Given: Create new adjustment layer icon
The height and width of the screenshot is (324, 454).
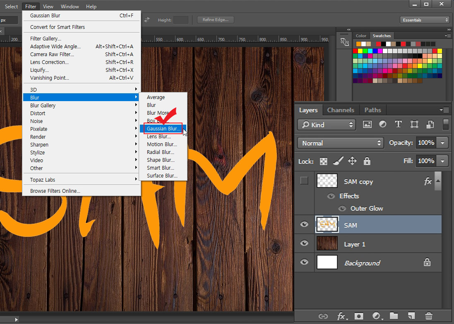Looking at the screenshot, I should 377,316.
